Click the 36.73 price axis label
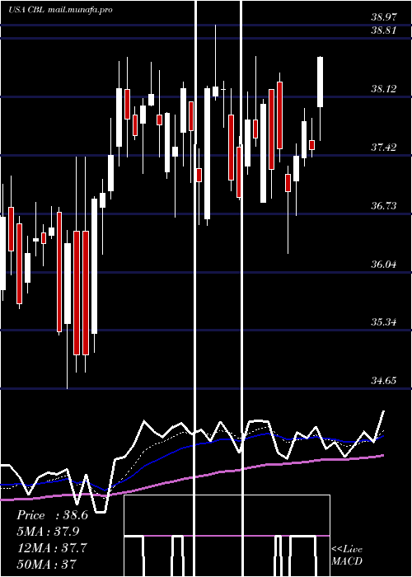This screenshot has width=412, height=577. tap(383, 206)
